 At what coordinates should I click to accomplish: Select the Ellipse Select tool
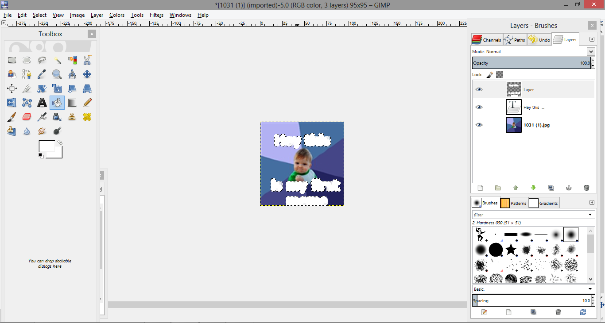(x=27, y=60)
